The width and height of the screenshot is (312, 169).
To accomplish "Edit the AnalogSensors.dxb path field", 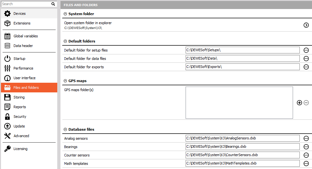I will (243, 138).
